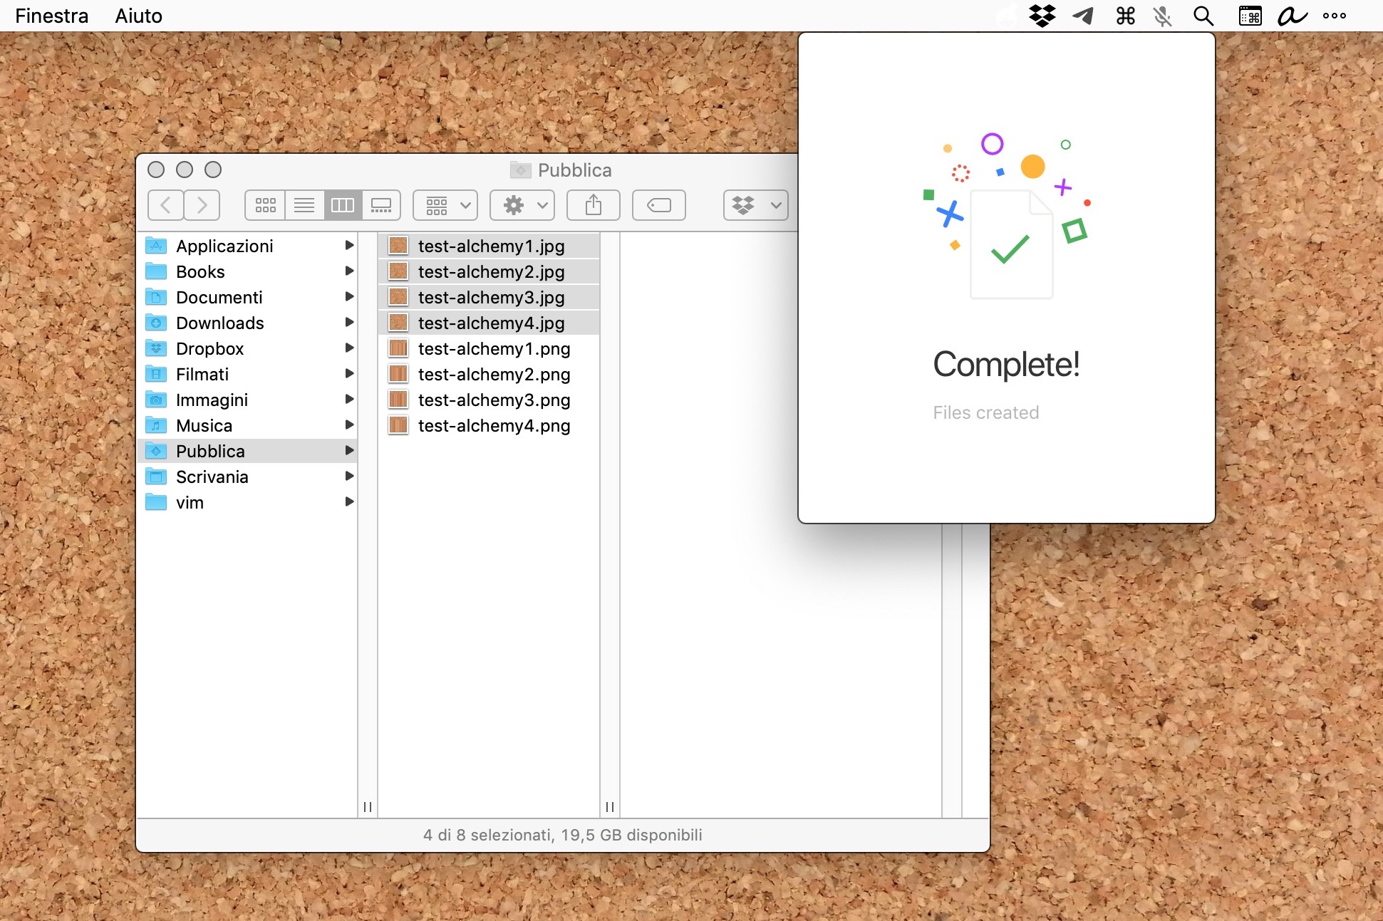Switch Finder to icon view
Viewport: 1383px width, 921px height.
[265, 205]
